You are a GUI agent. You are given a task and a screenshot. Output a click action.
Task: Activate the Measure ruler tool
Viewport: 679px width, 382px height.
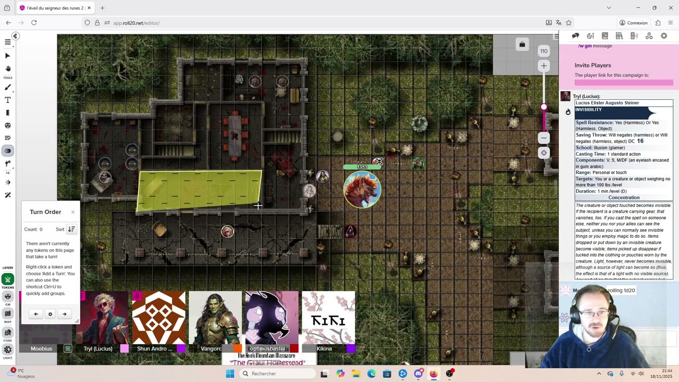tap(7, 112)
